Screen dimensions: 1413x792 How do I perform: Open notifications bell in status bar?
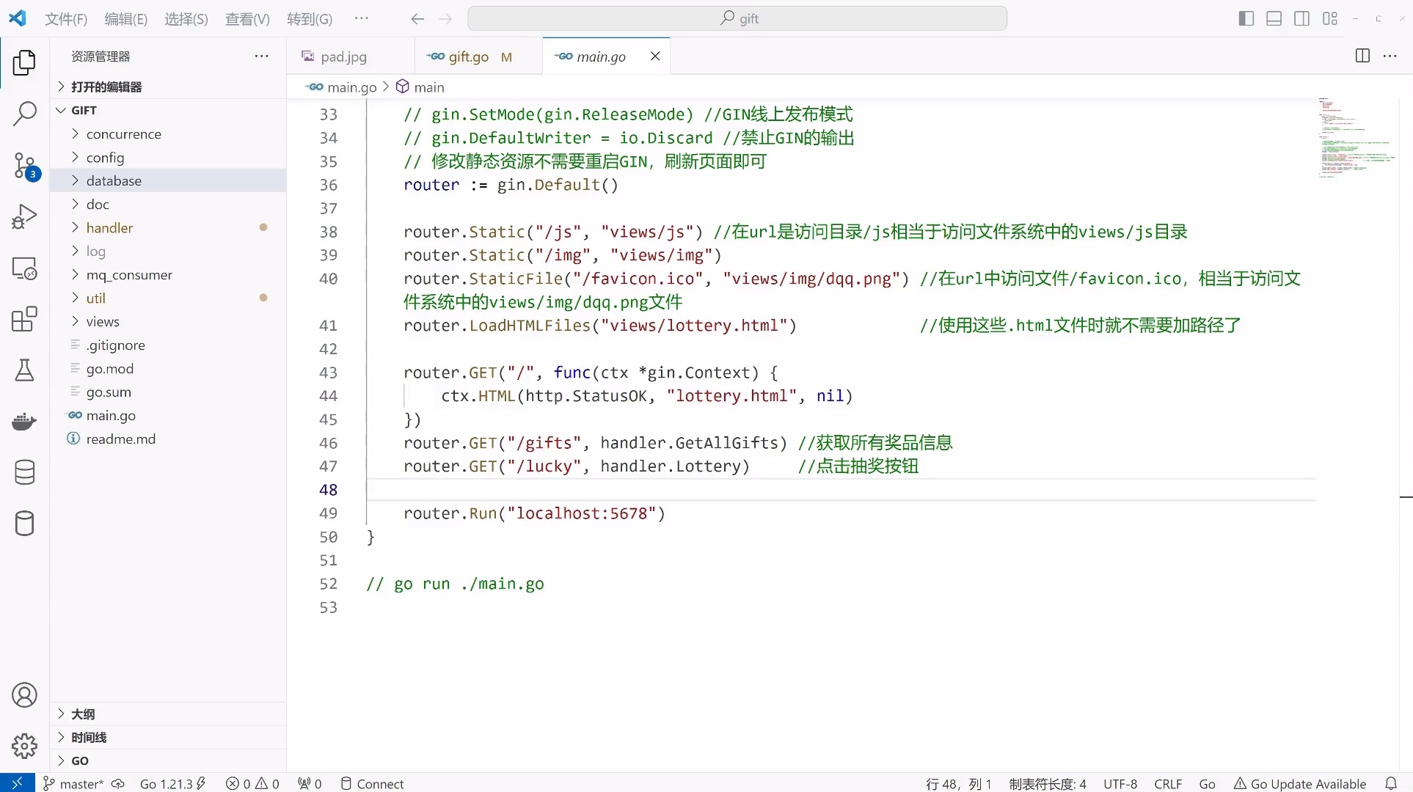(x=1391, y=783)
